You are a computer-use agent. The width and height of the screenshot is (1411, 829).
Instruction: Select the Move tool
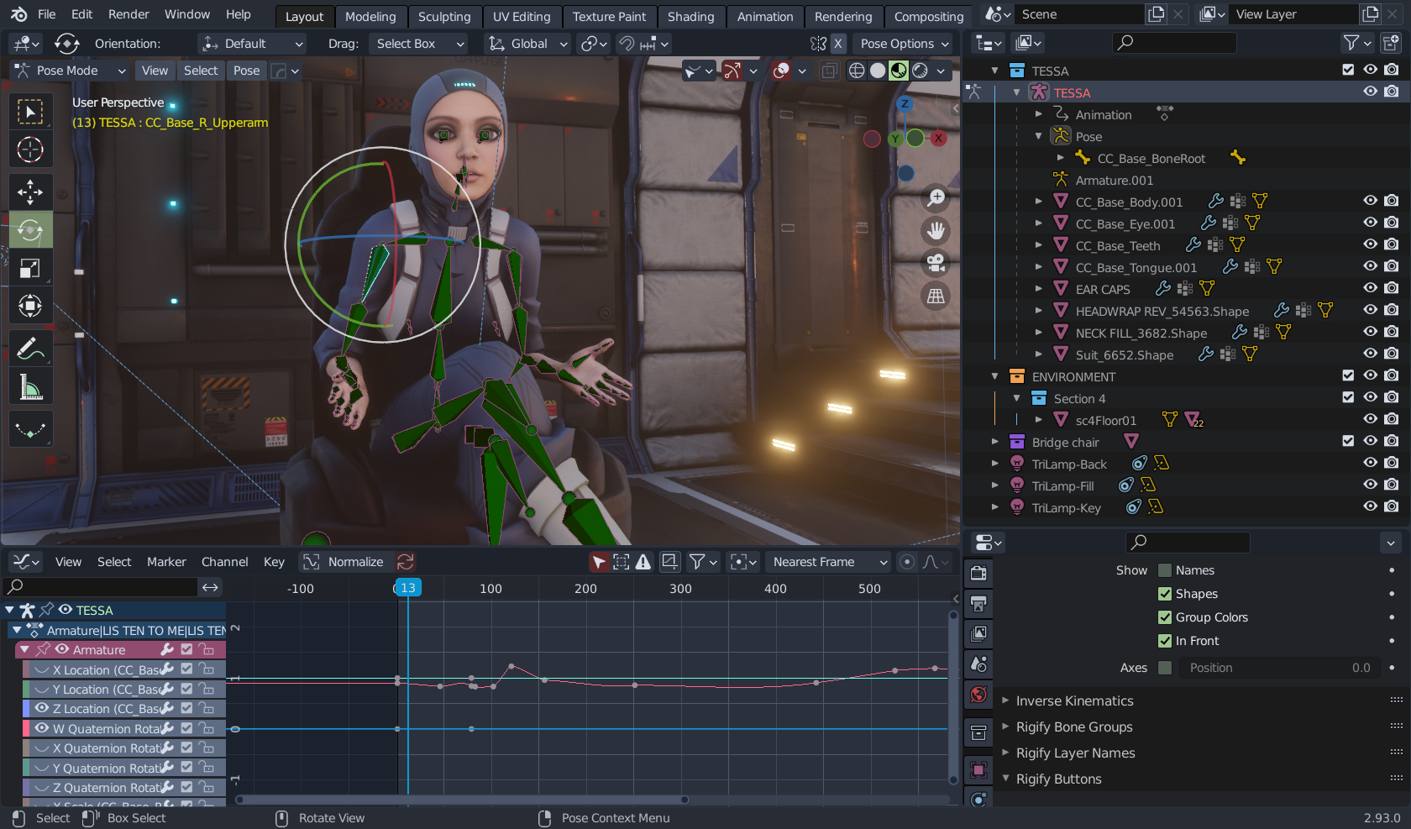[30, 192]
